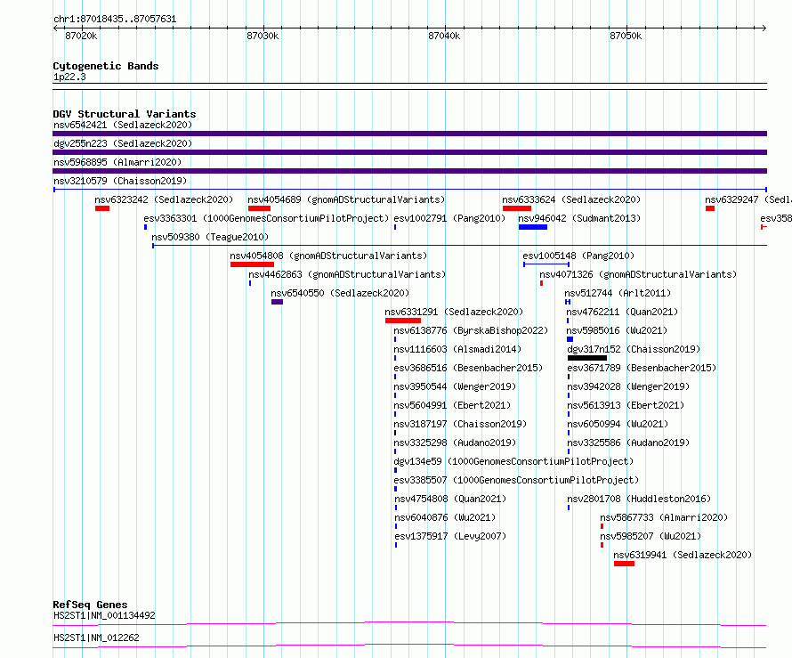792x658 pixels.
Task: Click nsv512744 (Arlt2011) label
Action: (x=618, y=293)
